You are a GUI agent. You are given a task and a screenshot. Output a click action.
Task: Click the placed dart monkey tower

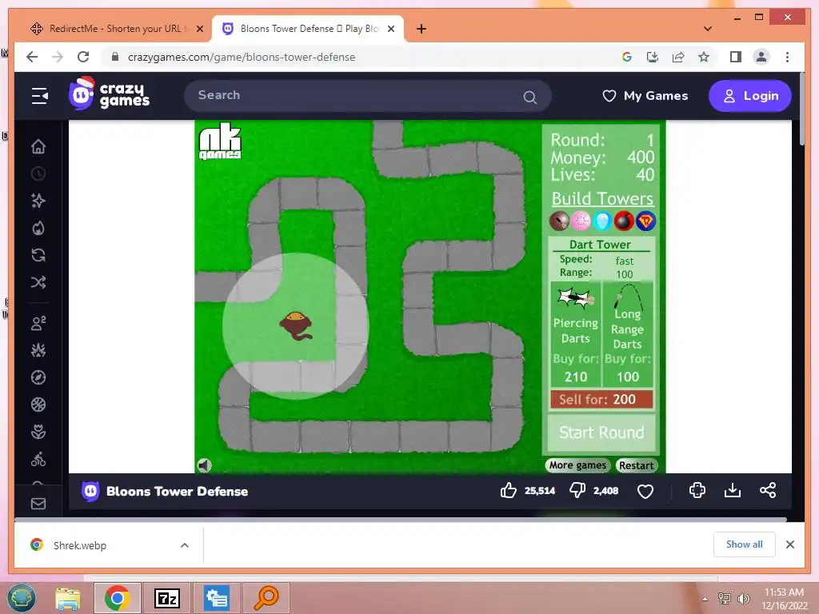coord(296,326)
